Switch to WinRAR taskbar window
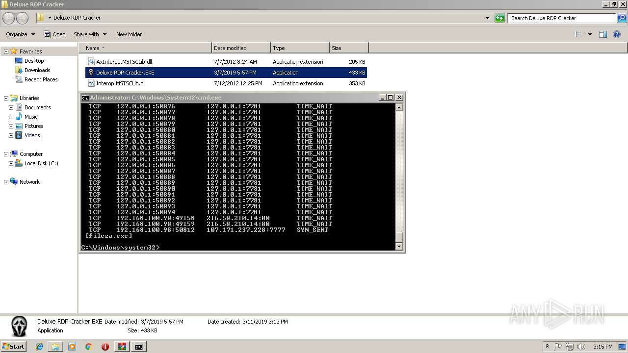The image size is (628, 353). pyautogui.click(x=122, y=347)
